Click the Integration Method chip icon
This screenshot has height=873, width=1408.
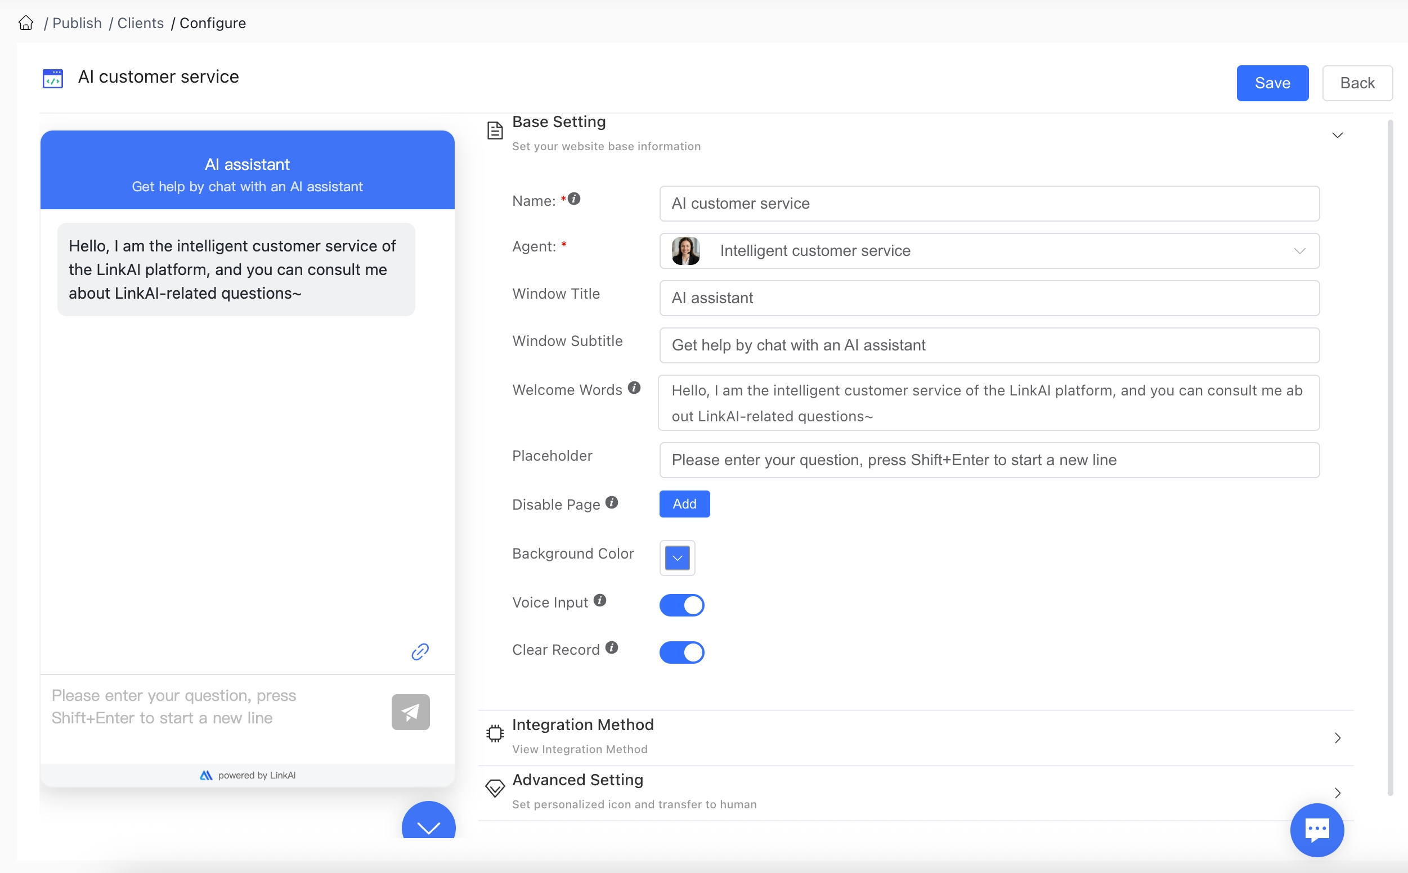click(495, 733)
